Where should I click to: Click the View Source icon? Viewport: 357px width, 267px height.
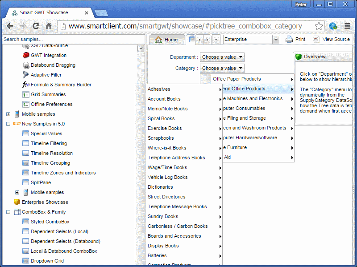click(316, 39)
